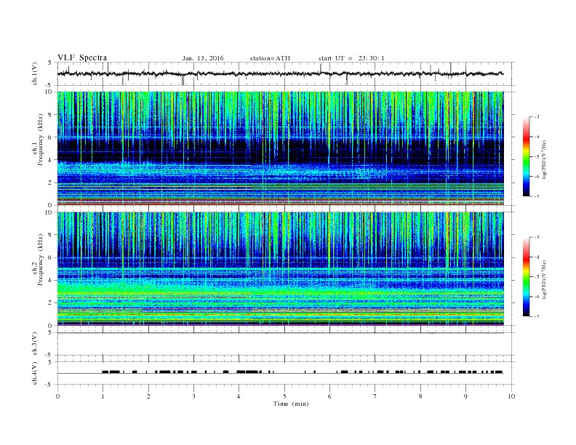
Task: Click time axis tick label "1"
Action: tap(103, 396)
